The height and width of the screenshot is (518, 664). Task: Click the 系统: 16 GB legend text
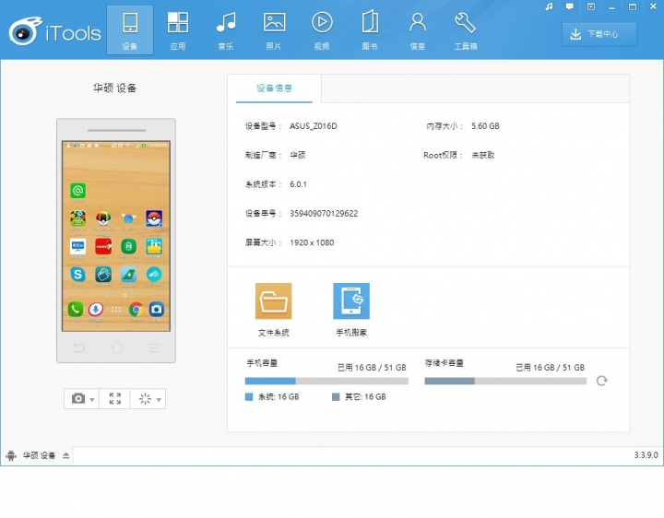pyautogui.click(x=279, y=397)
